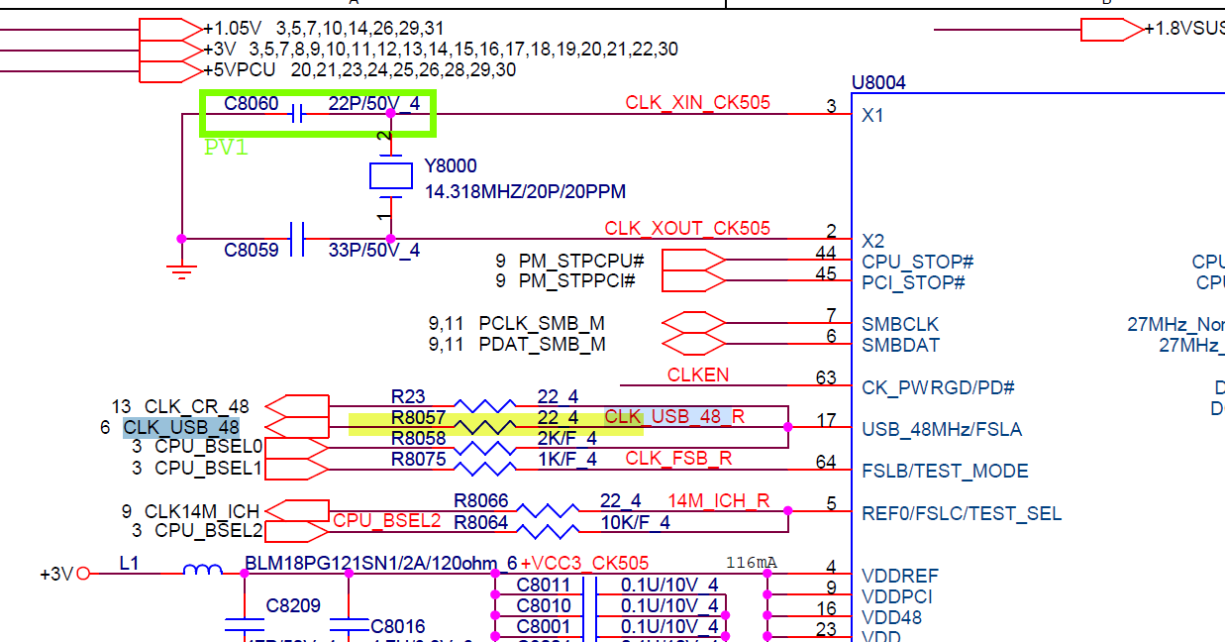The image size is (1225, 642).
Task: Click the CPU_BSEL0 signal name
Action: click(x=209, y=447)
